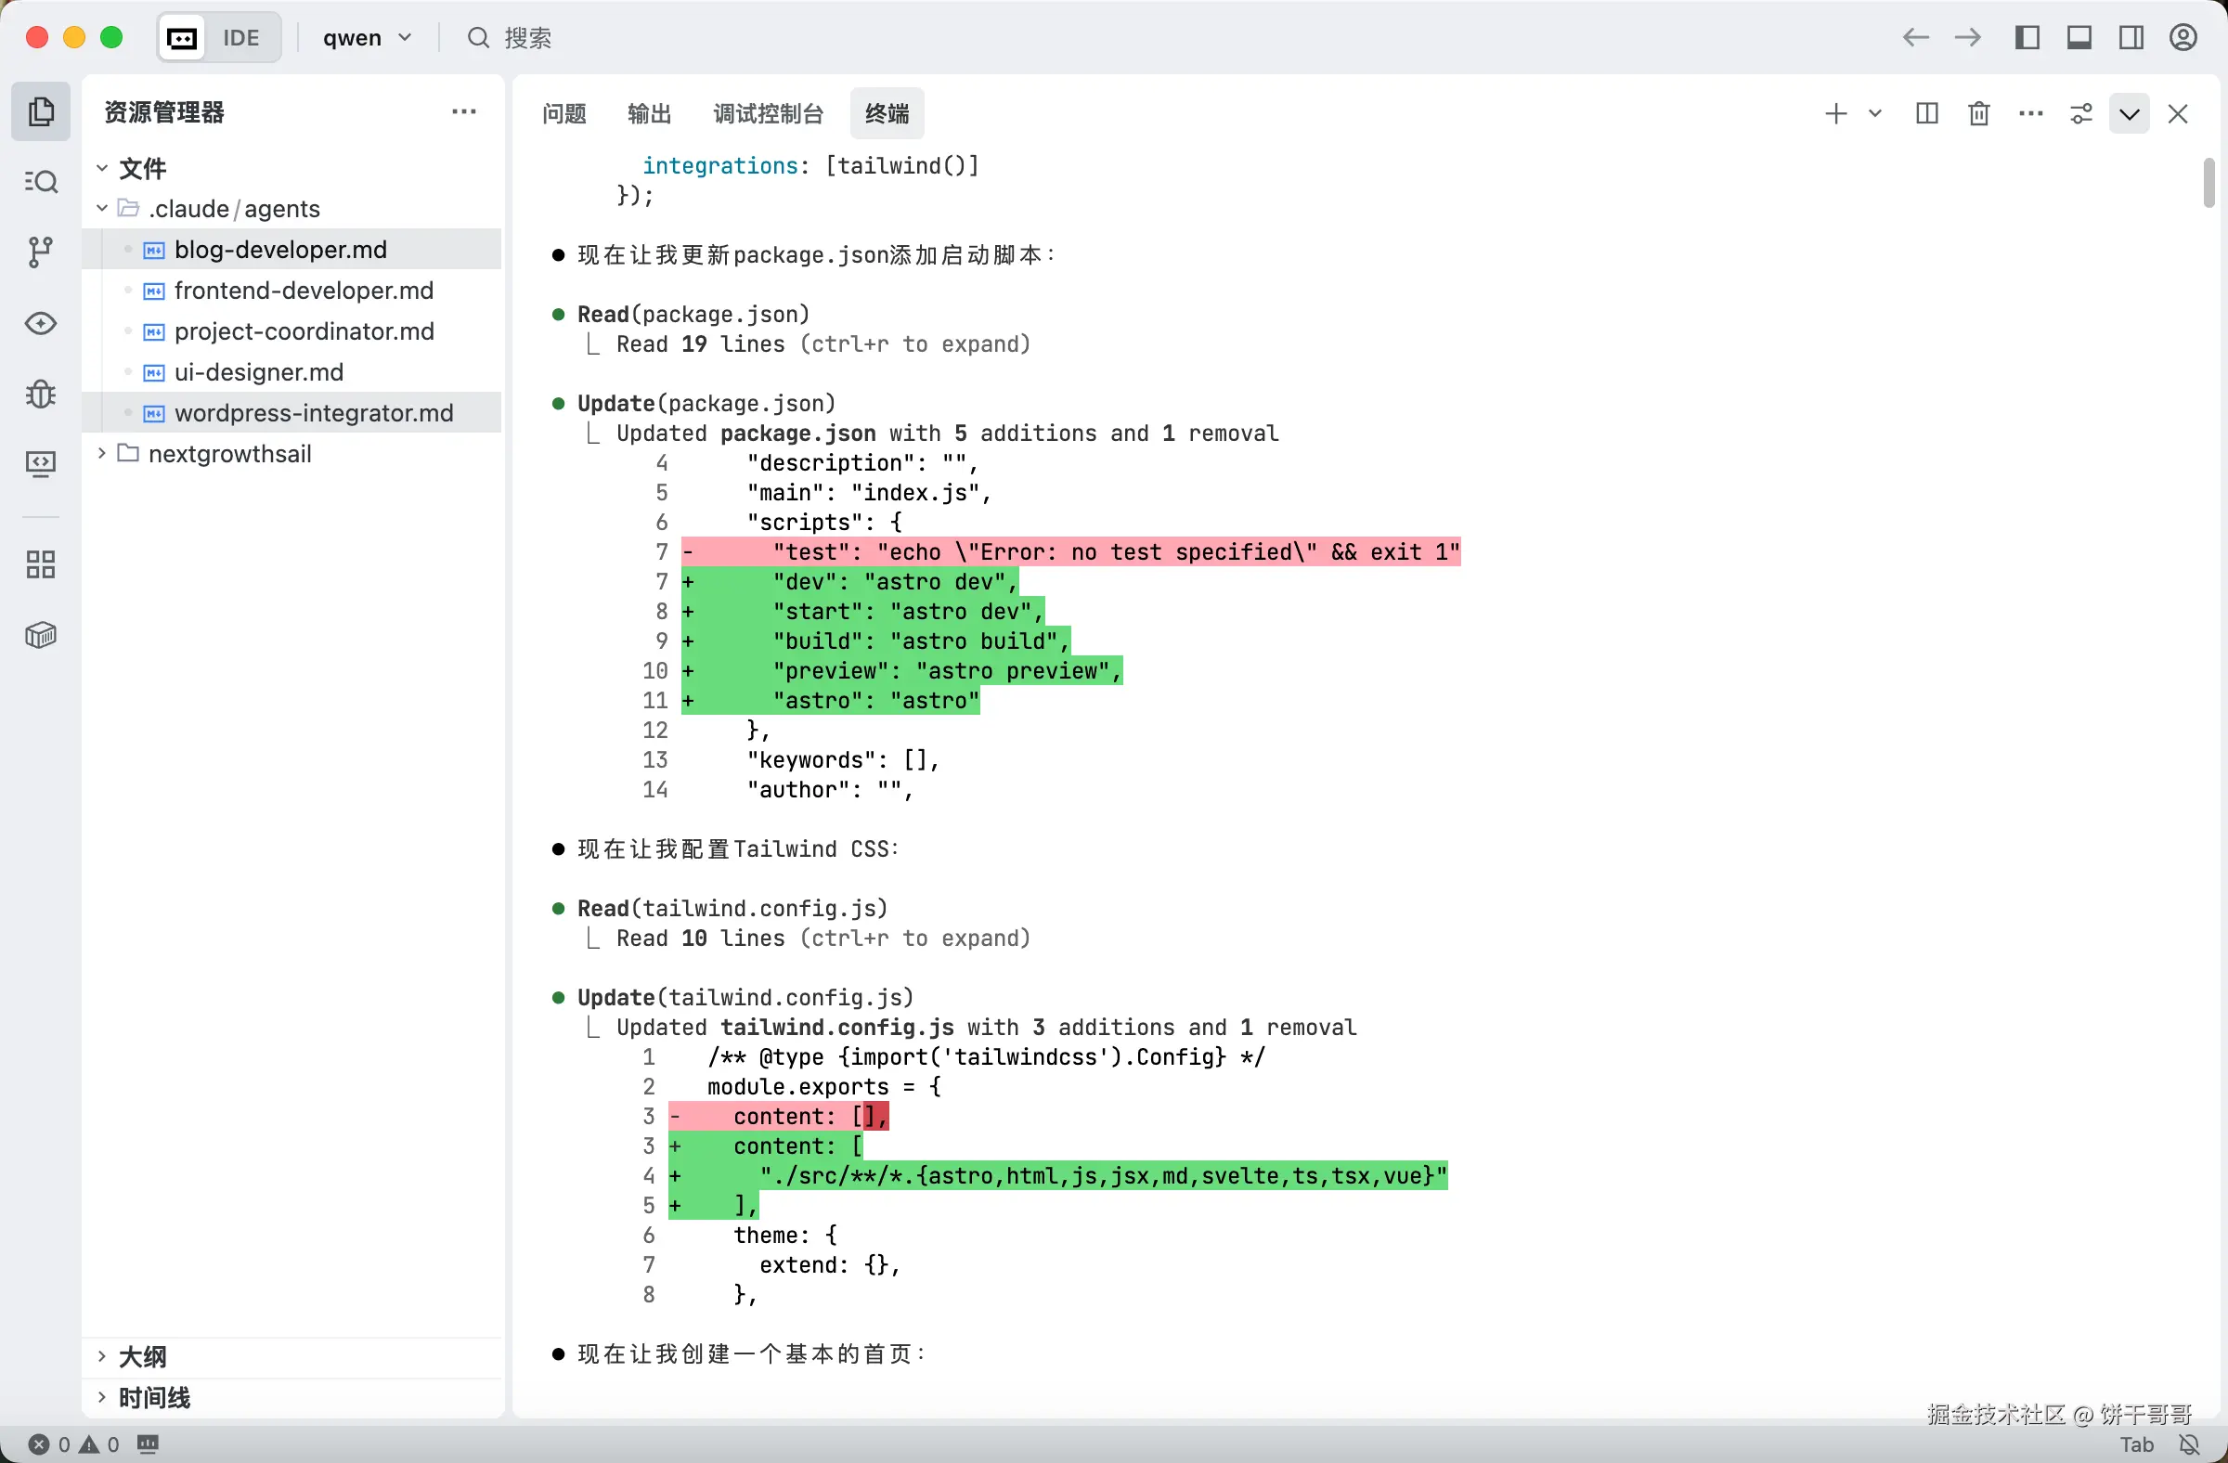Open ui-designer.md file
Screen dimensions: 2228x1463
258,372
